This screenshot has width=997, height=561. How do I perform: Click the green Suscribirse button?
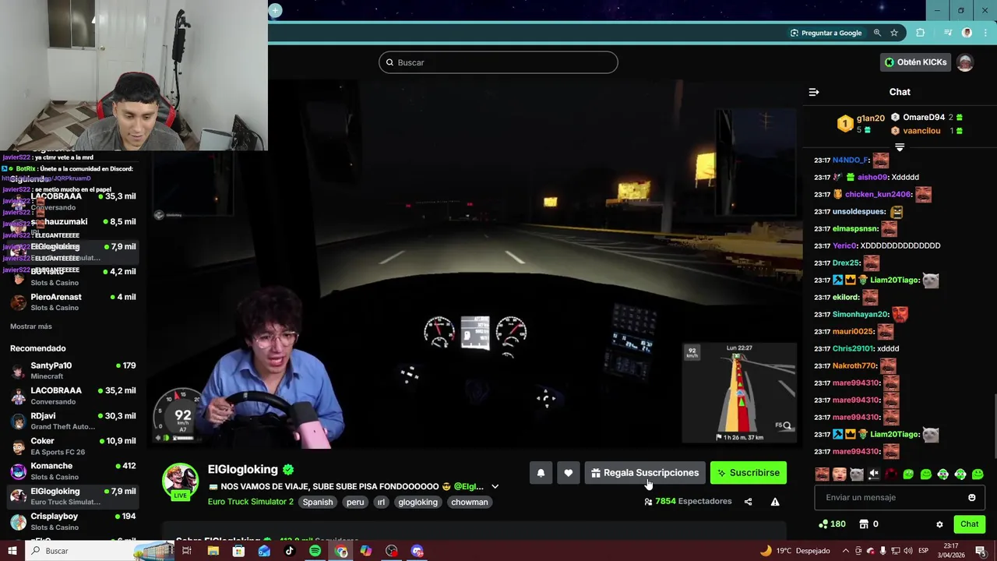(x=749, y=473)
